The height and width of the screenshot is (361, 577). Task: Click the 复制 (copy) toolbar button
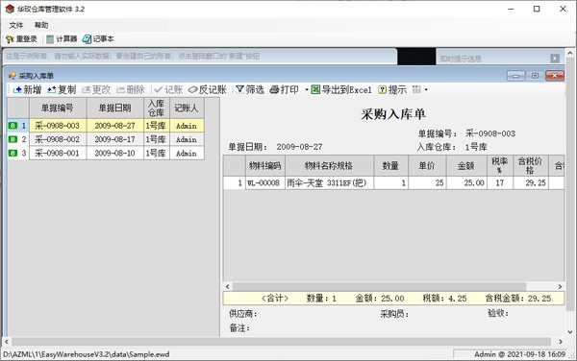coord(62,89)
